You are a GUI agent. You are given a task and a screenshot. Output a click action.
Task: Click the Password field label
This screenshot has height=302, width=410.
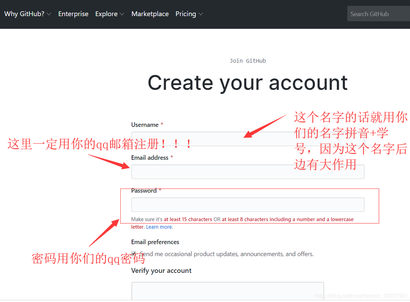144,191
